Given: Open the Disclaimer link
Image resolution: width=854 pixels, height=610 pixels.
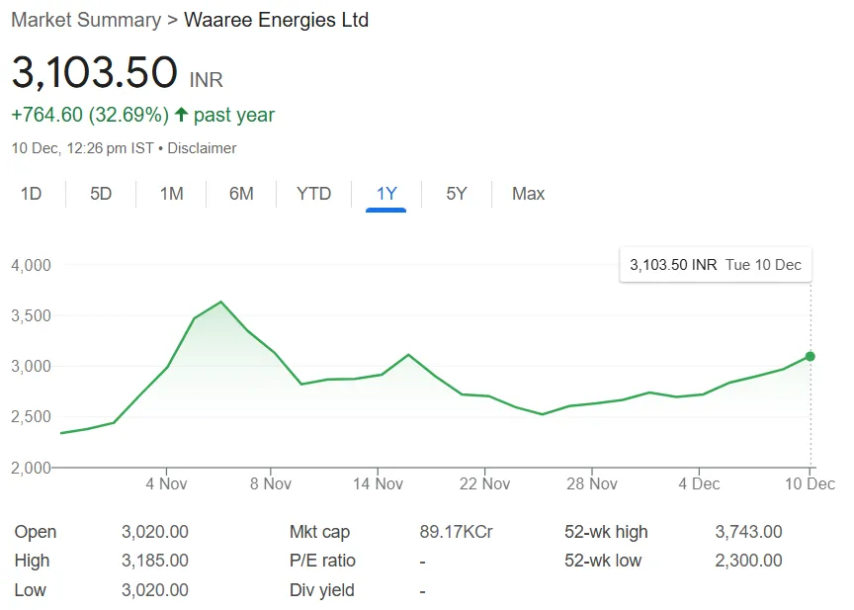Looking at the screenshot, I should coord(202,148).
